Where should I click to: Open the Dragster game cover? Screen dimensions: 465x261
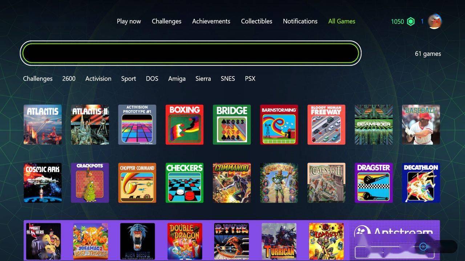click(x=373, y=183)
